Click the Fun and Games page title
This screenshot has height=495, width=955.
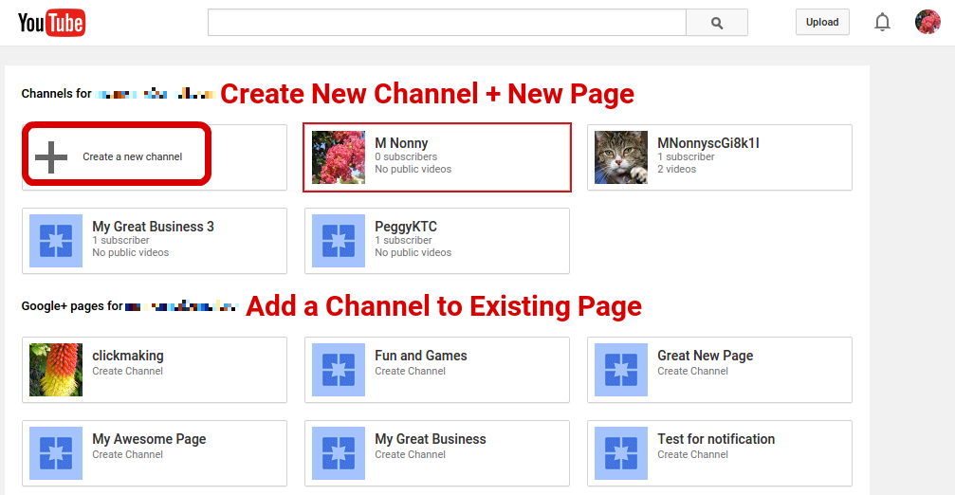point(421,356)
